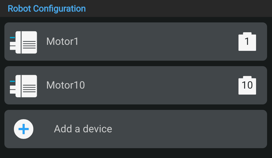The width and height of the screenshot is (272, 158).
Task: Click the plus icon to add hardware
Action: [24, 129]
